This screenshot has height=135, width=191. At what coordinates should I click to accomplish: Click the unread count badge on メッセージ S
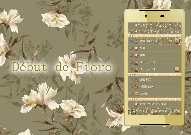(x=177, y=70)
